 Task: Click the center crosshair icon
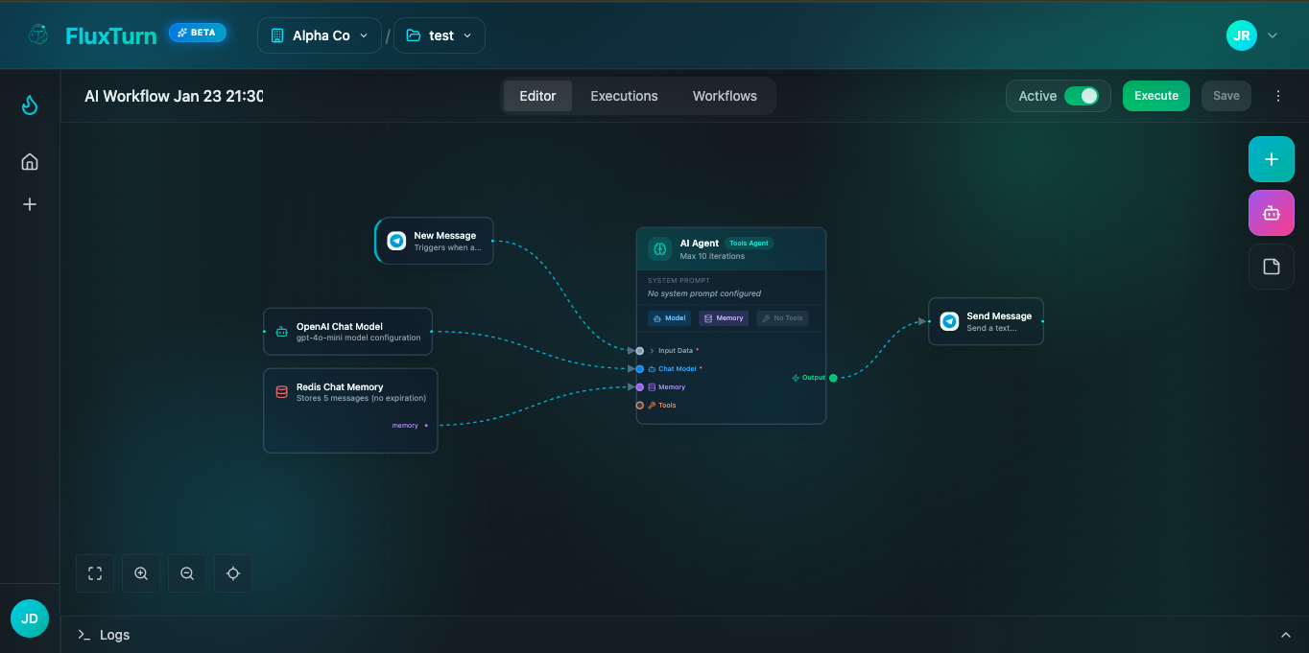233,573
